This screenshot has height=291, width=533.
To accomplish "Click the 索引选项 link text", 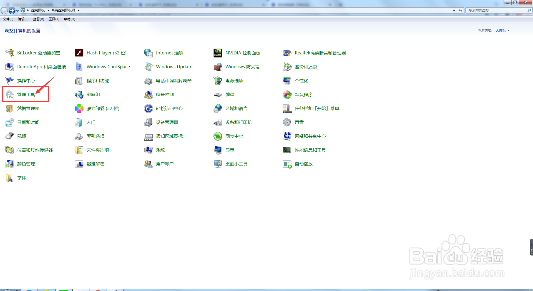I will pyautogui.click(x=95, y=136).
